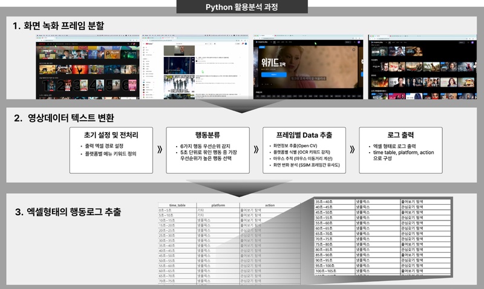The image size is (484, 289).
Task: Click the 'platform' column header
Action: [x=218, y=205]
